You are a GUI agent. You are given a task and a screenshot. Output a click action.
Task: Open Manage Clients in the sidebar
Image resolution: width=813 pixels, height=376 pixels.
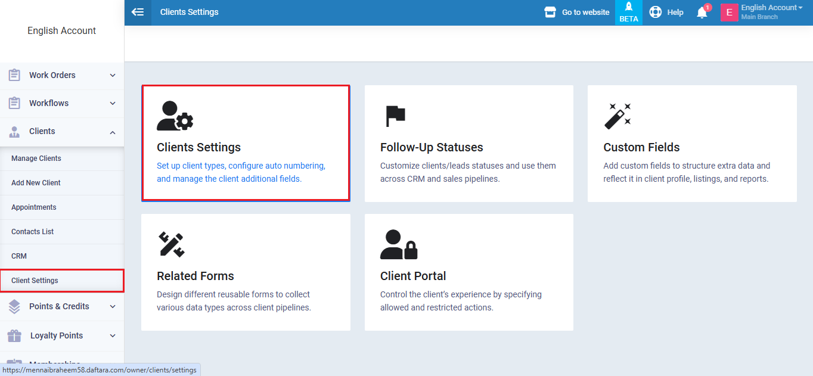coord(36,159)
